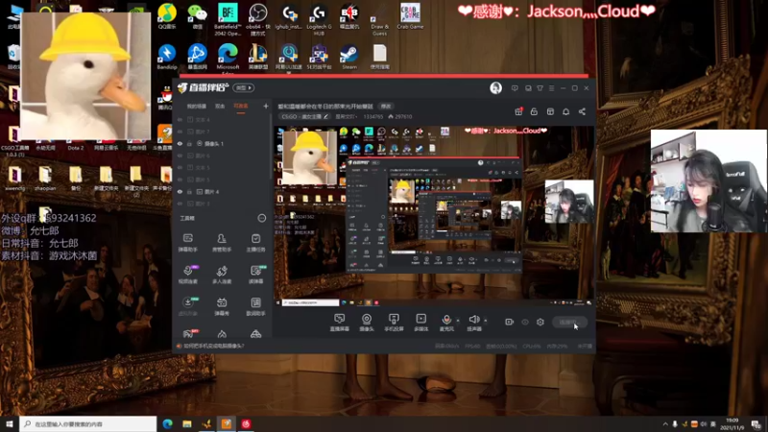Toggle visibility of 摄像头 1 source

coord(180,143)
